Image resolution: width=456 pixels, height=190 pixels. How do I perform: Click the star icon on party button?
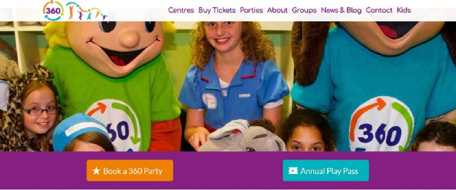[x=96, y=171]
